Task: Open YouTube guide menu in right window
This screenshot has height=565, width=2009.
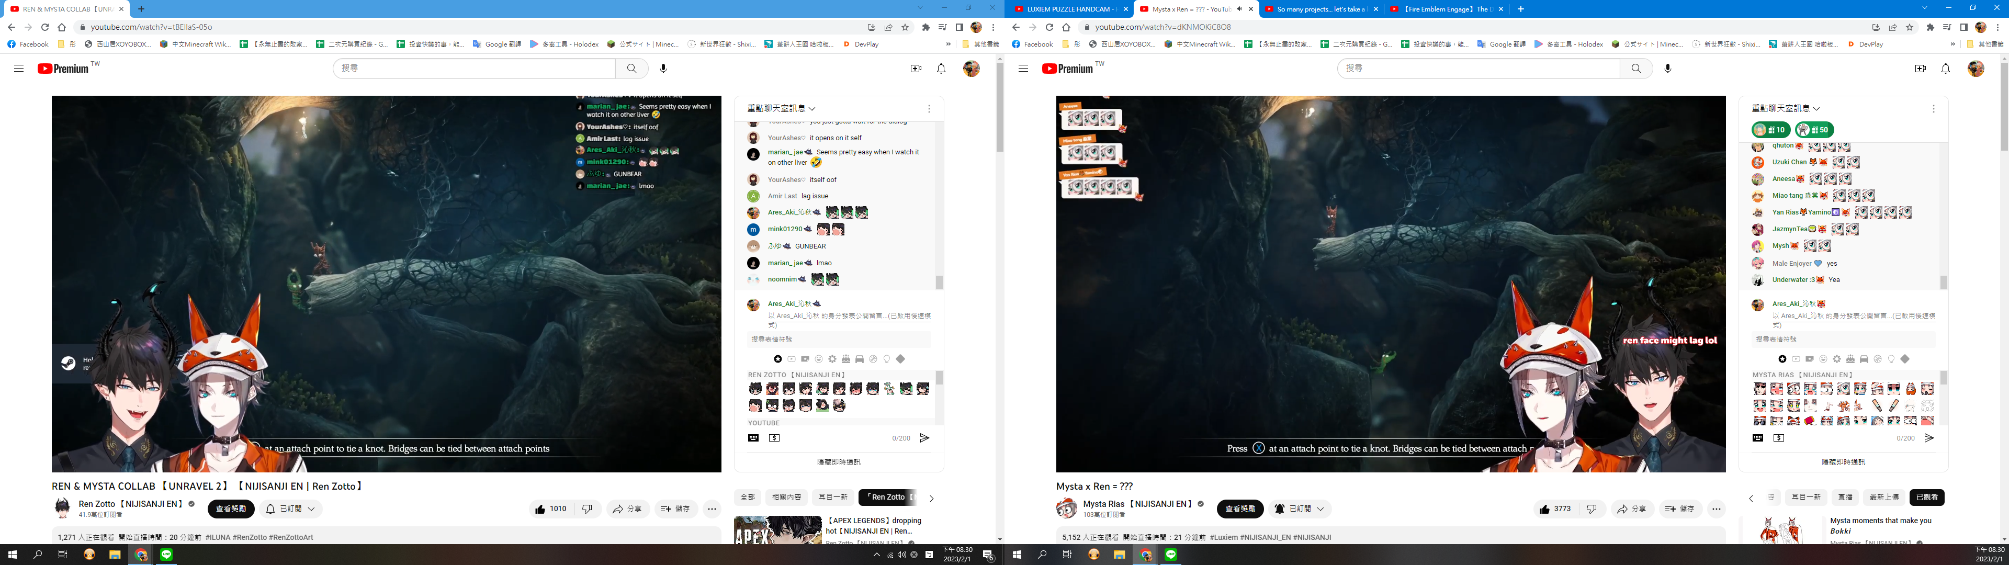Action: click(1023, 69)
